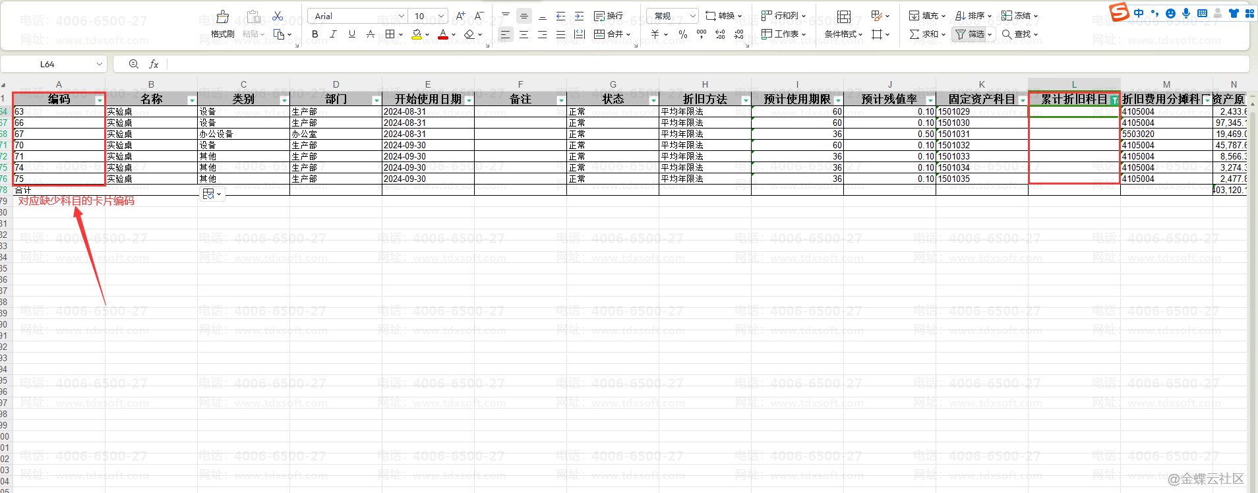The image size is (1258, 493).
Task: Increase font size with A+ icon
Action: click(460, 16)
